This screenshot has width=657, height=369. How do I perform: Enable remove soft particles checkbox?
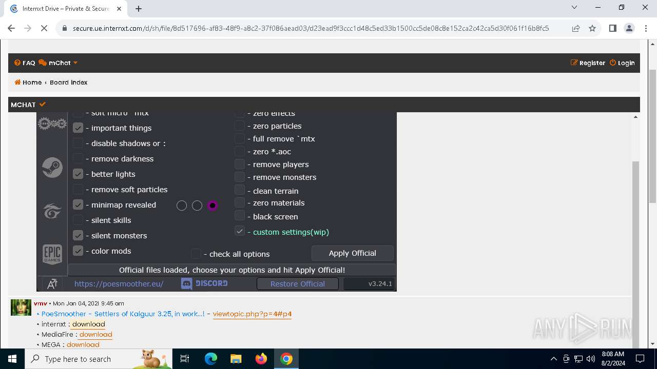coord(78,189)
